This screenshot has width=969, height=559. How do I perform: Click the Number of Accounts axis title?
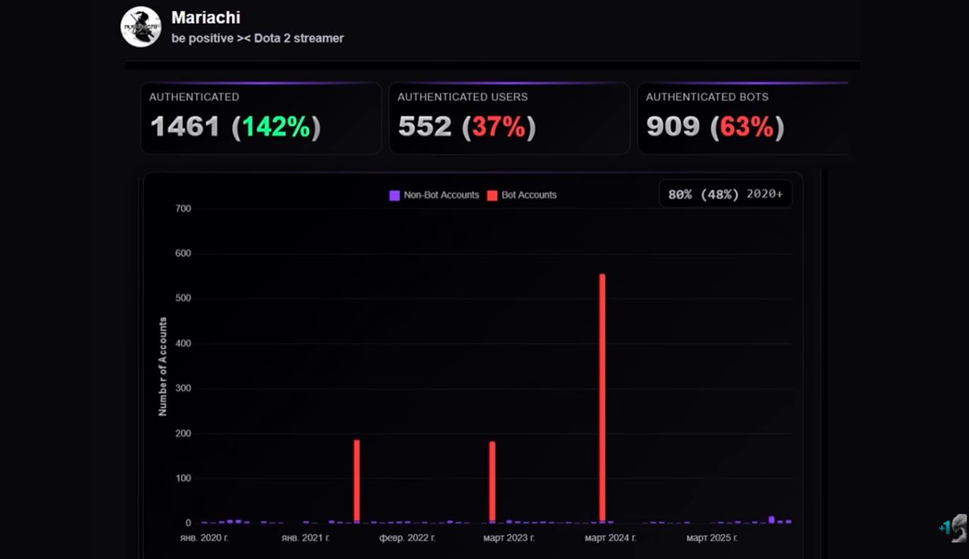[163, 366]
